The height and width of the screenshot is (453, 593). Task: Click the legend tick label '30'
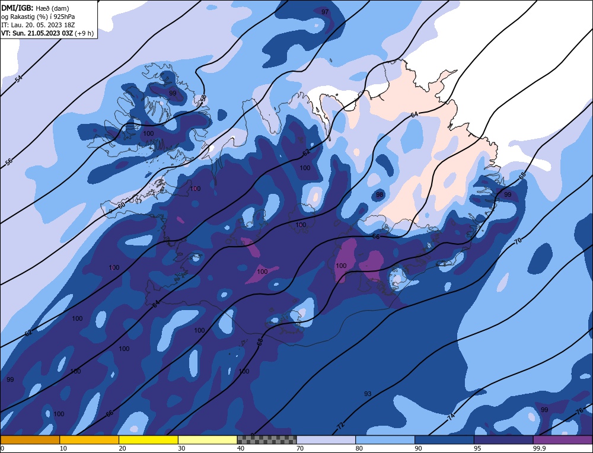[181, 448]
